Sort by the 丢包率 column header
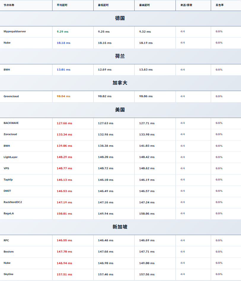This screenshot has height=281, width=241. pyautogui.click(x=219, y=5)
